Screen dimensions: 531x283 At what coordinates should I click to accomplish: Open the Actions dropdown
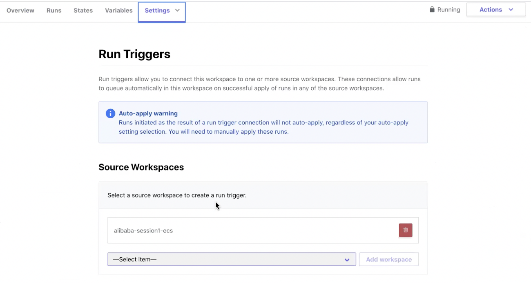tap(496, 9)
